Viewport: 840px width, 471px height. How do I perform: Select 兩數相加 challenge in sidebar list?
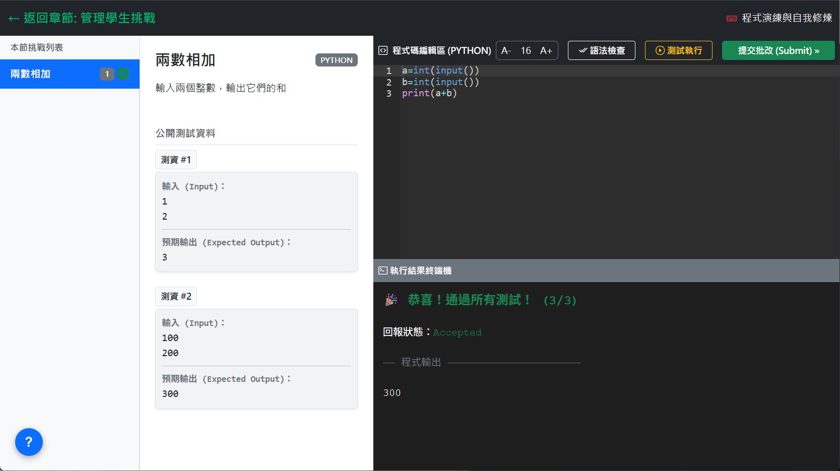[31, 74]
